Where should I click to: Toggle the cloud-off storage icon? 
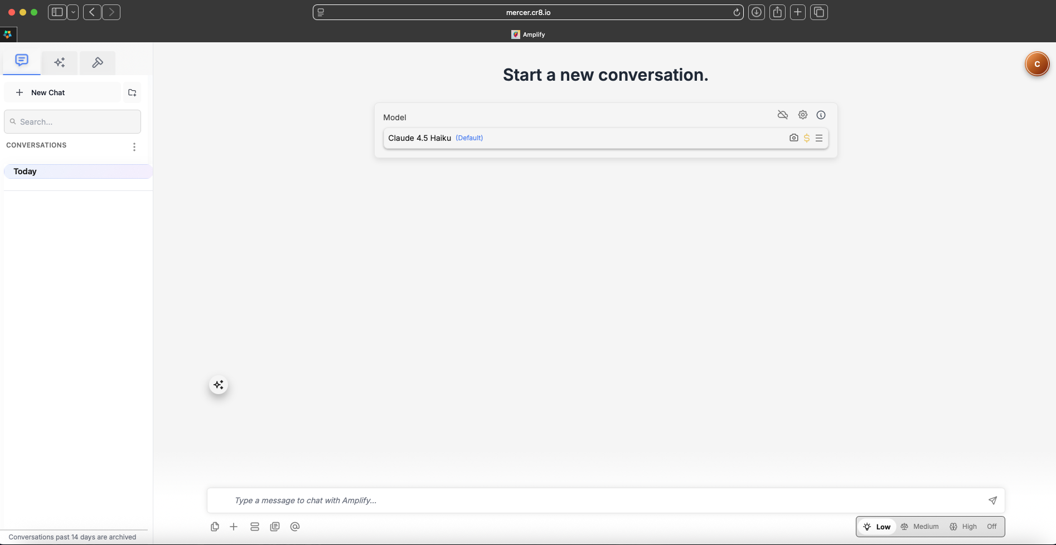(x=783, y=115)
